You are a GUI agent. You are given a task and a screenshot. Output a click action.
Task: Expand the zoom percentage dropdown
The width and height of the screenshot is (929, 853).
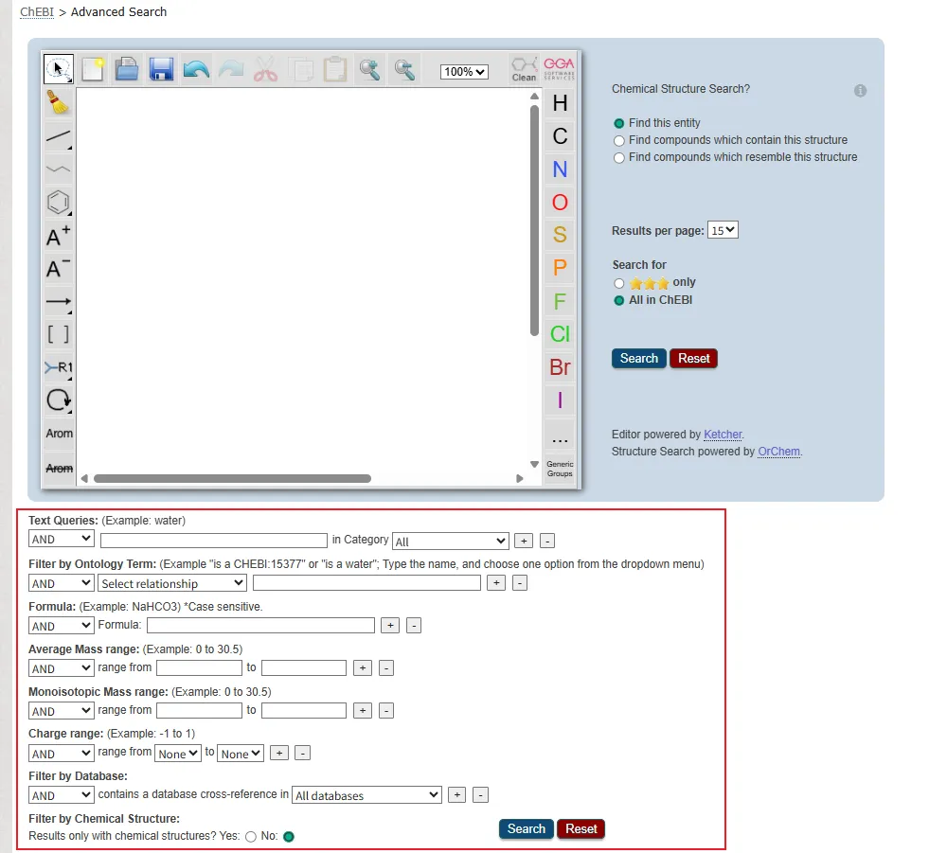click(464, 72)
